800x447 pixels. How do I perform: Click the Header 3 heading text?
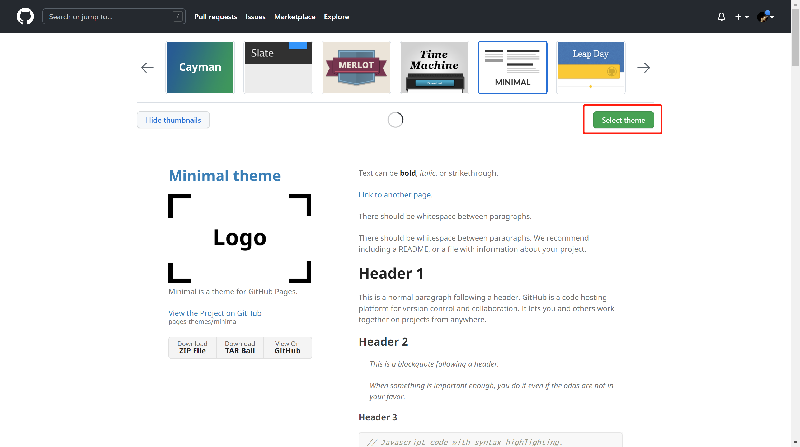click(378, 417)
